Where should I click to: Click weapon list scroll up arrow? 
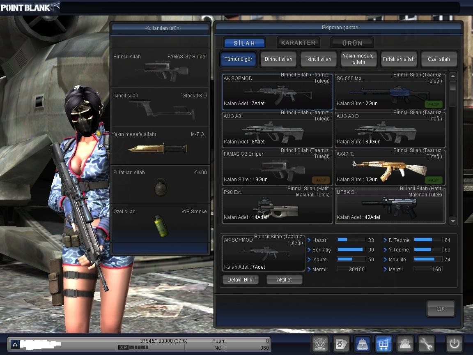[453, 76]
